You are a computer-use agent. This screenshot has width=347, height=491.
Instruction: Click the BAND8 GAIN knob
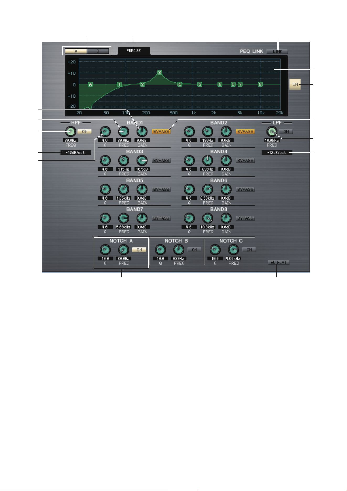[x=226, y=218]
